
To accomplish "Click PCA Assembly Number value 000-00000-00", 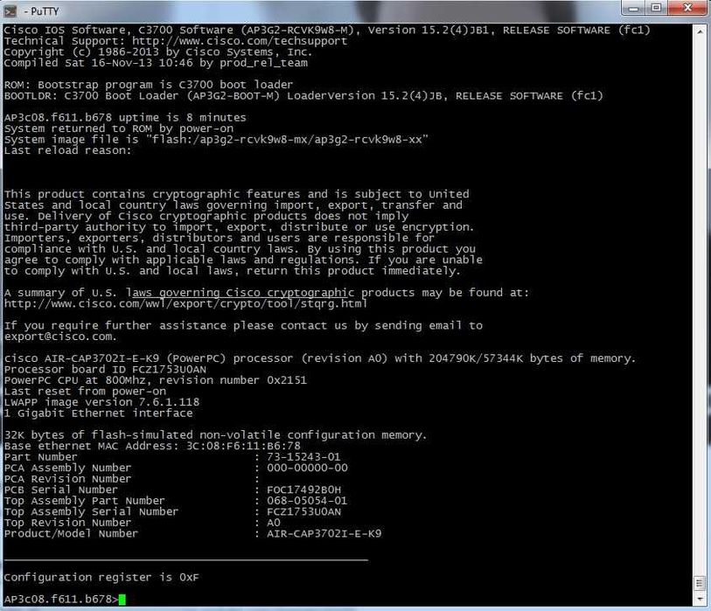I will coord(307,468).
